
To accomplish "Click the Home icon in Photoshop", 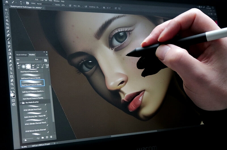I will click(7, 2).
